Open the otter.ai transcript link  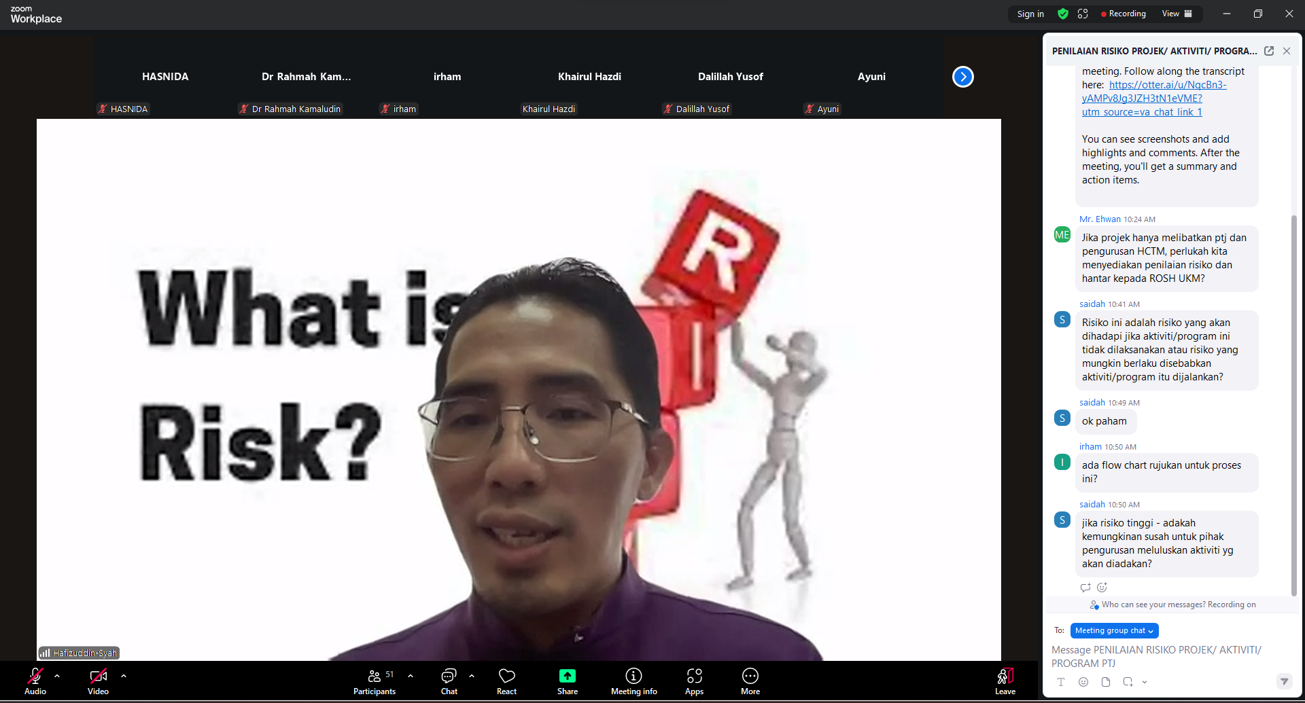pyautogui.click(x=1167, y=85)
